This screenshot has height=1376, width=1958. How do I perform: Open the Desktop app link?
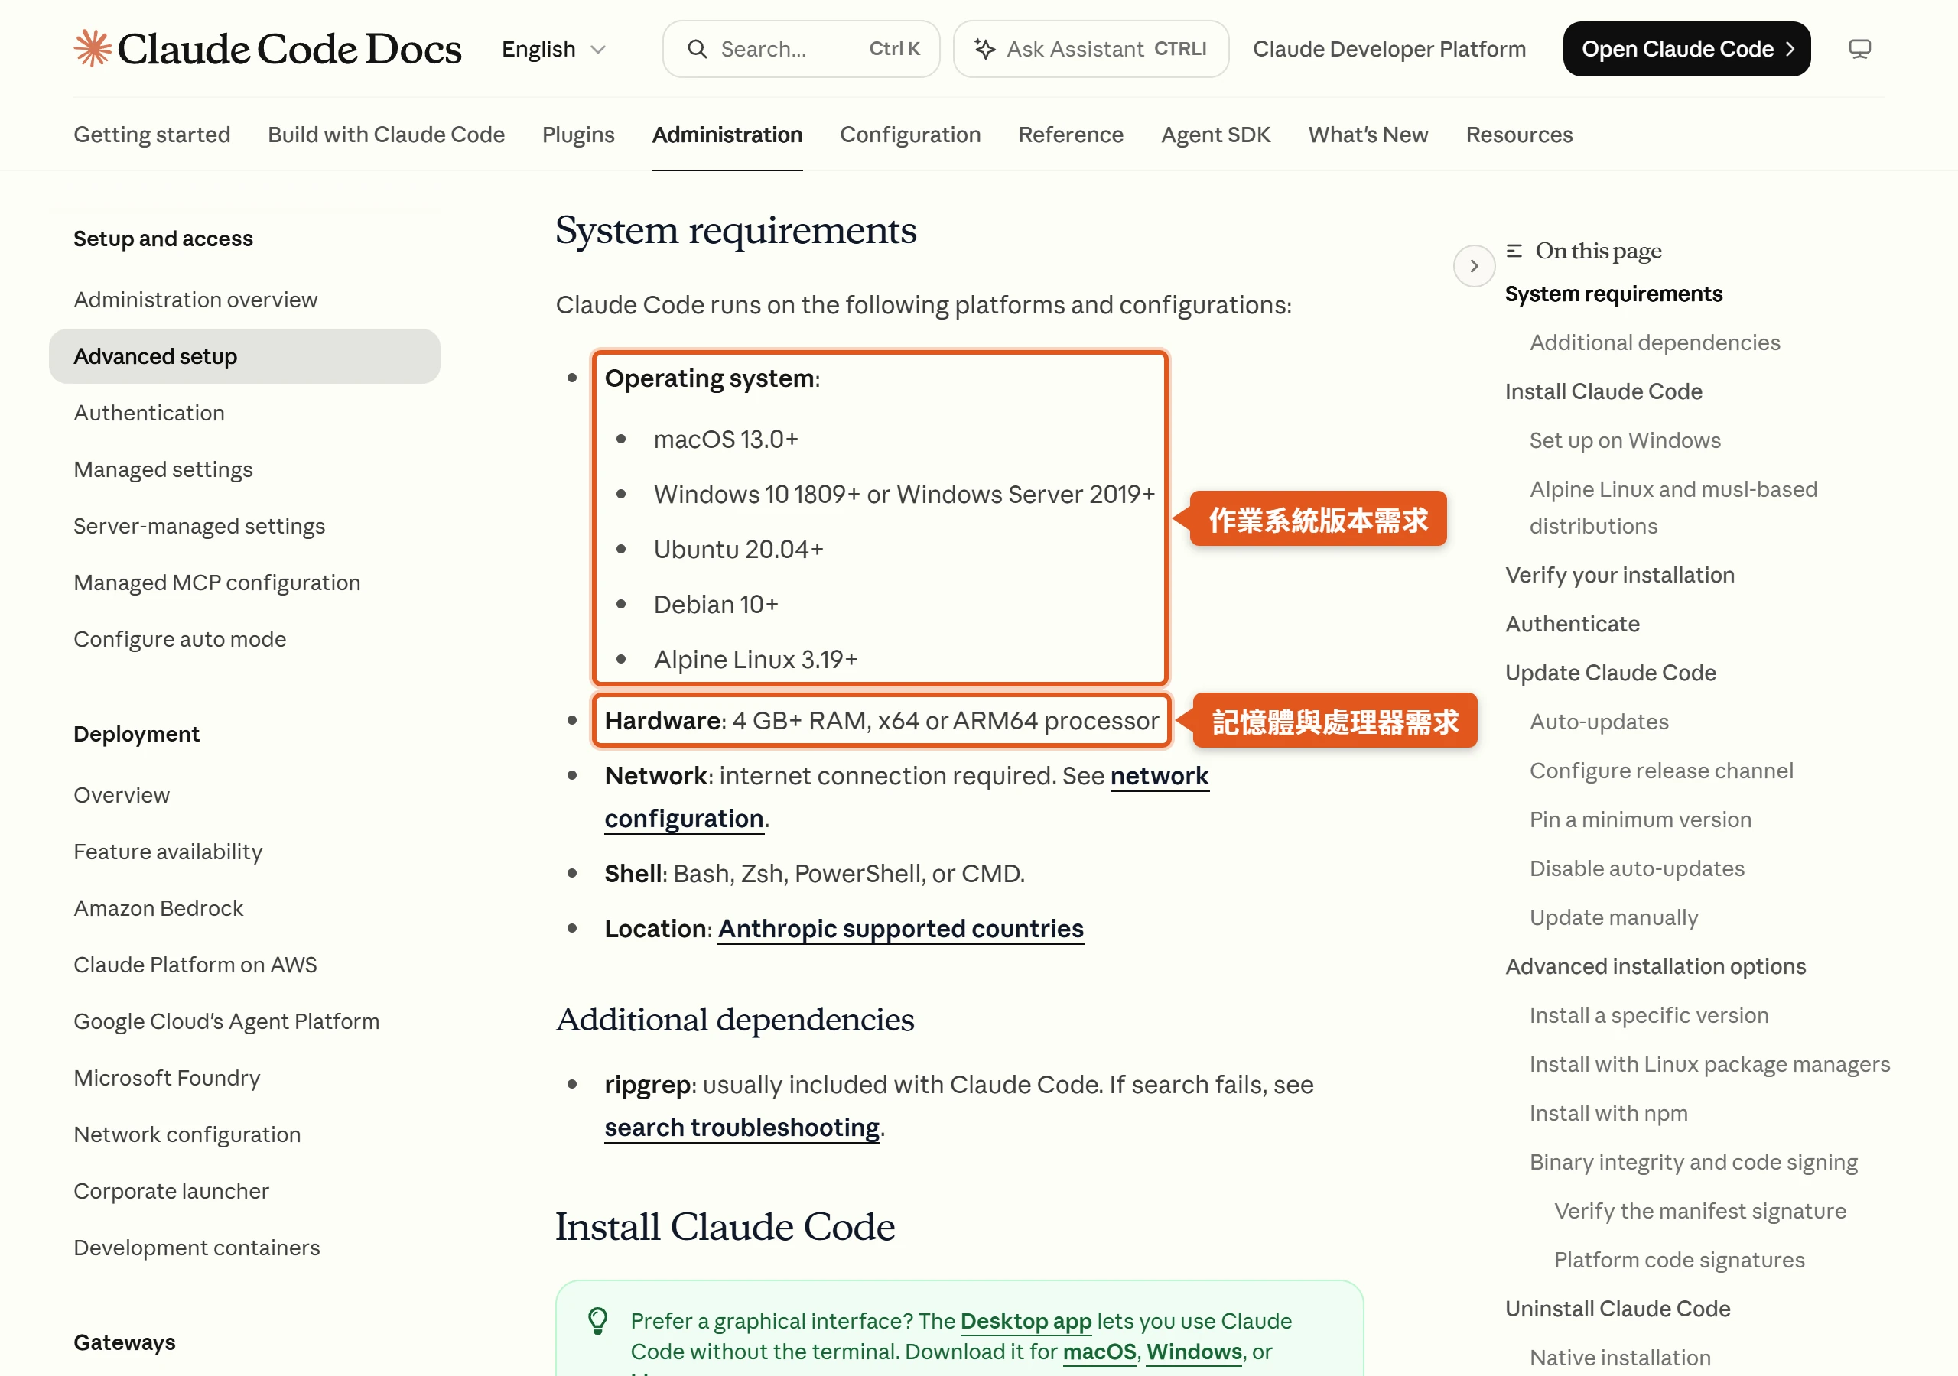click(x=1025, y=1321)
